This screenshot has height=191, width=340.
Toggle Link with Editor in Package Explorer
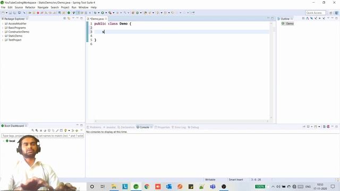tap(69, 19)
